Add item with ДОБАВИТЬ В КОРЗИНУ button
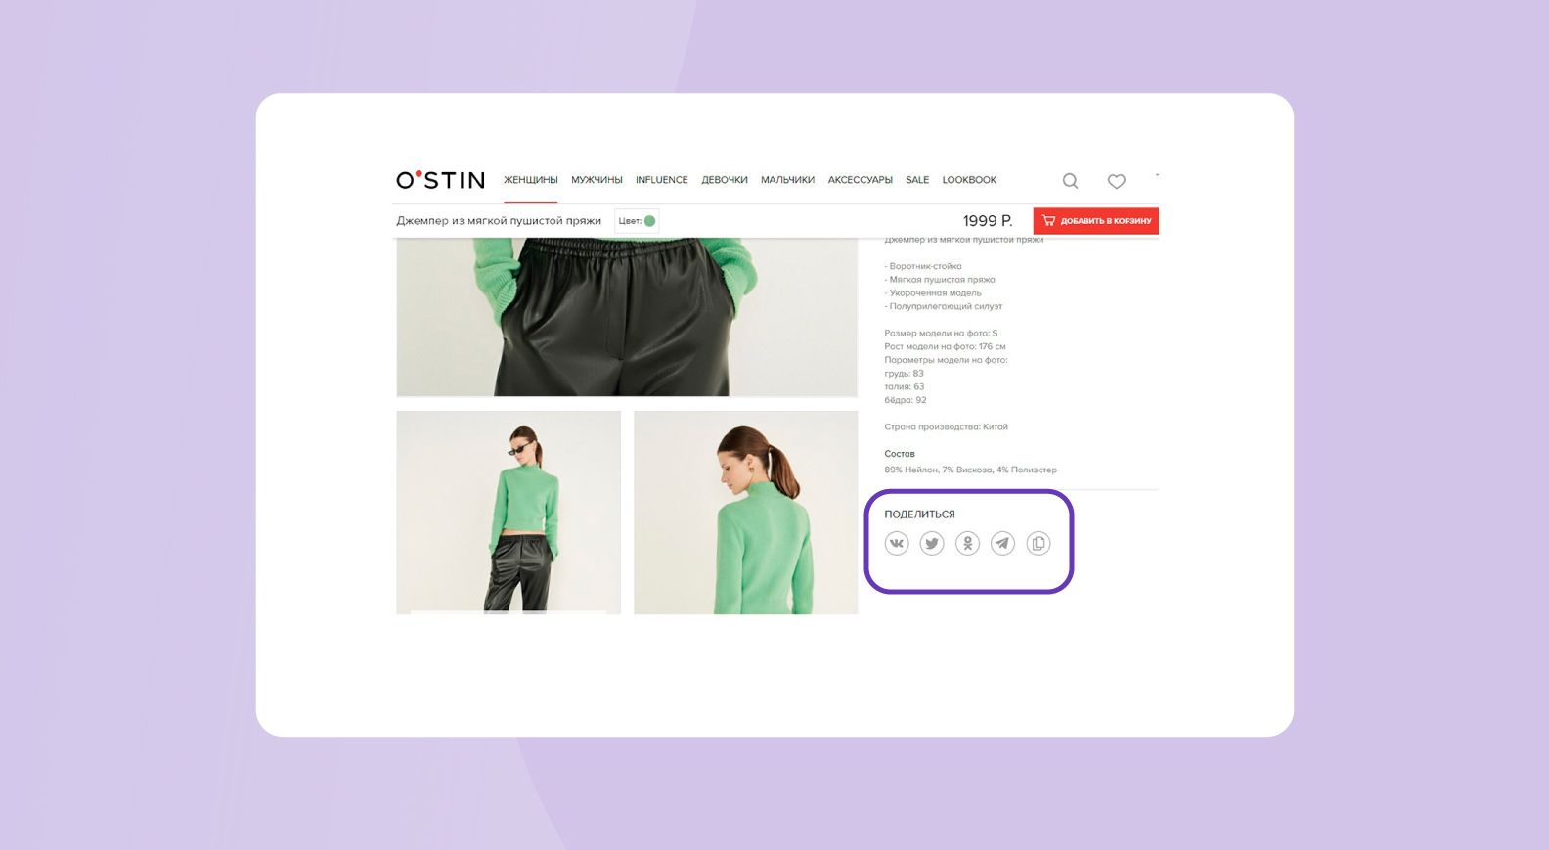The image size is (1549, 850). (x=1095, y=221)
